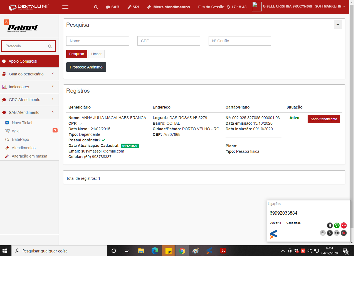The width and height of the screenshot is (356, 285).
Task: Open Meus atendimentos in the top menu
Action: pyautogui.click(x=169, y=7)
